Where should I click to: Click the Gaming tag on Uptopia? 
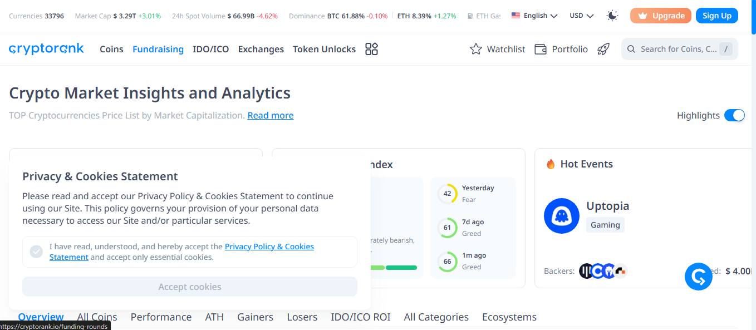[x=605, y=225]
